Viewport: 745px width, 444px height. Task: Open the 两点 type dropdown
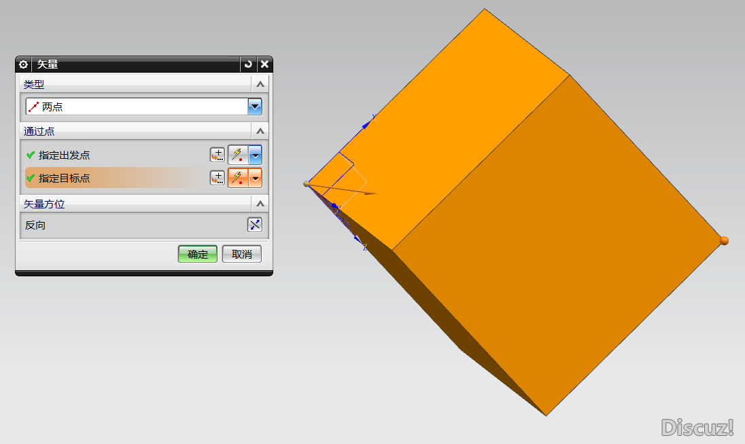coord(255,107)
